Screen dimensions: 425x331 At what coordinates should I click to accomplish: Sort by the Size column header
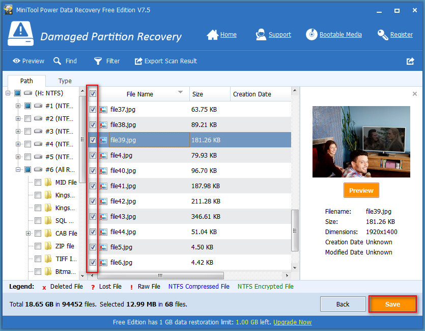click(x=210, y=94)
